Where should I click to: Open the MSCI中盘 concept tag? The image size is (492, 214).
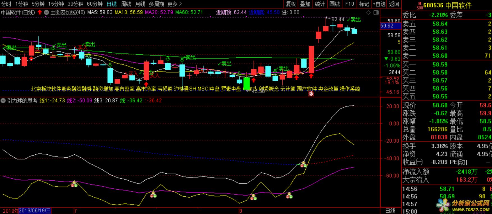209,89
